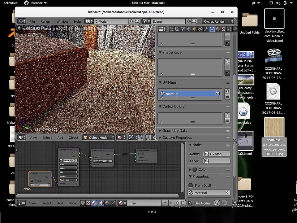Toggle the Color checkbox in Node panel
Image resolution: width=297 pixels, height=223 pixels.
(195, 169)
